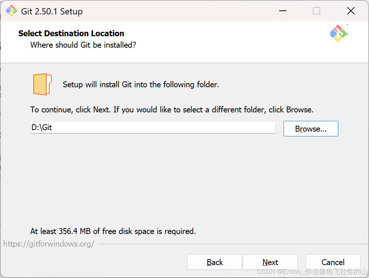Click the disabled maximize button
Viewport: 369px width, 278px height.
tap(316, 11)
